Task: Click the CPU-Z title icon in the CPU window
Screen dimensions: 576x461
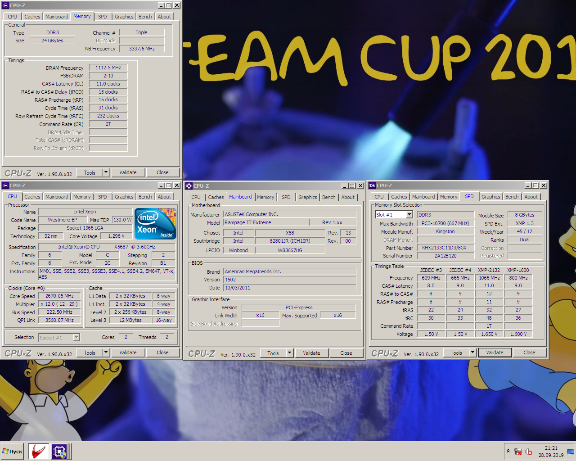Action: 5,185
